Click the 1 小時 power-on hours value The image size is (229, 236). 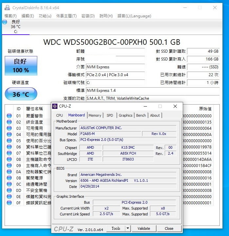pos(203,83)
